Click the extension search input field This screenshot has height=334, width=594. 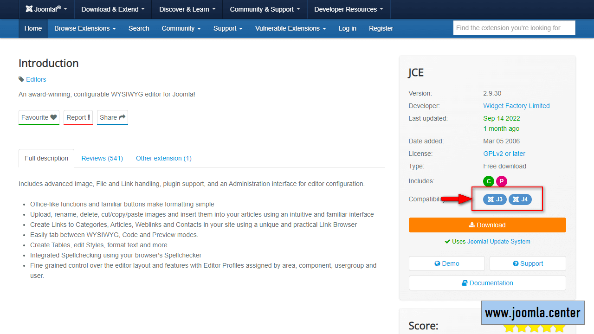pos(514,28)
